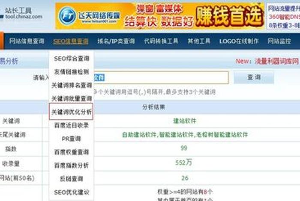Click the 站长工具 tool.chinaz.com logo

tap(21, 13)
